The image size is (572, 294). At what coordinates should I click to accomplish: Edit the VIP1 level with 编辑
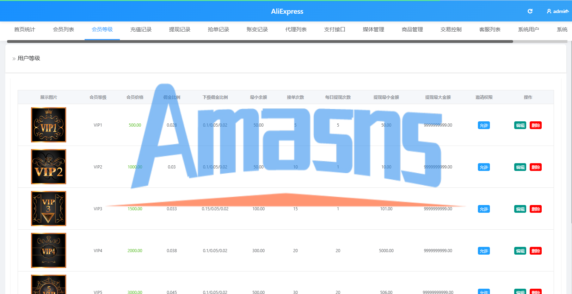(520, 125)
